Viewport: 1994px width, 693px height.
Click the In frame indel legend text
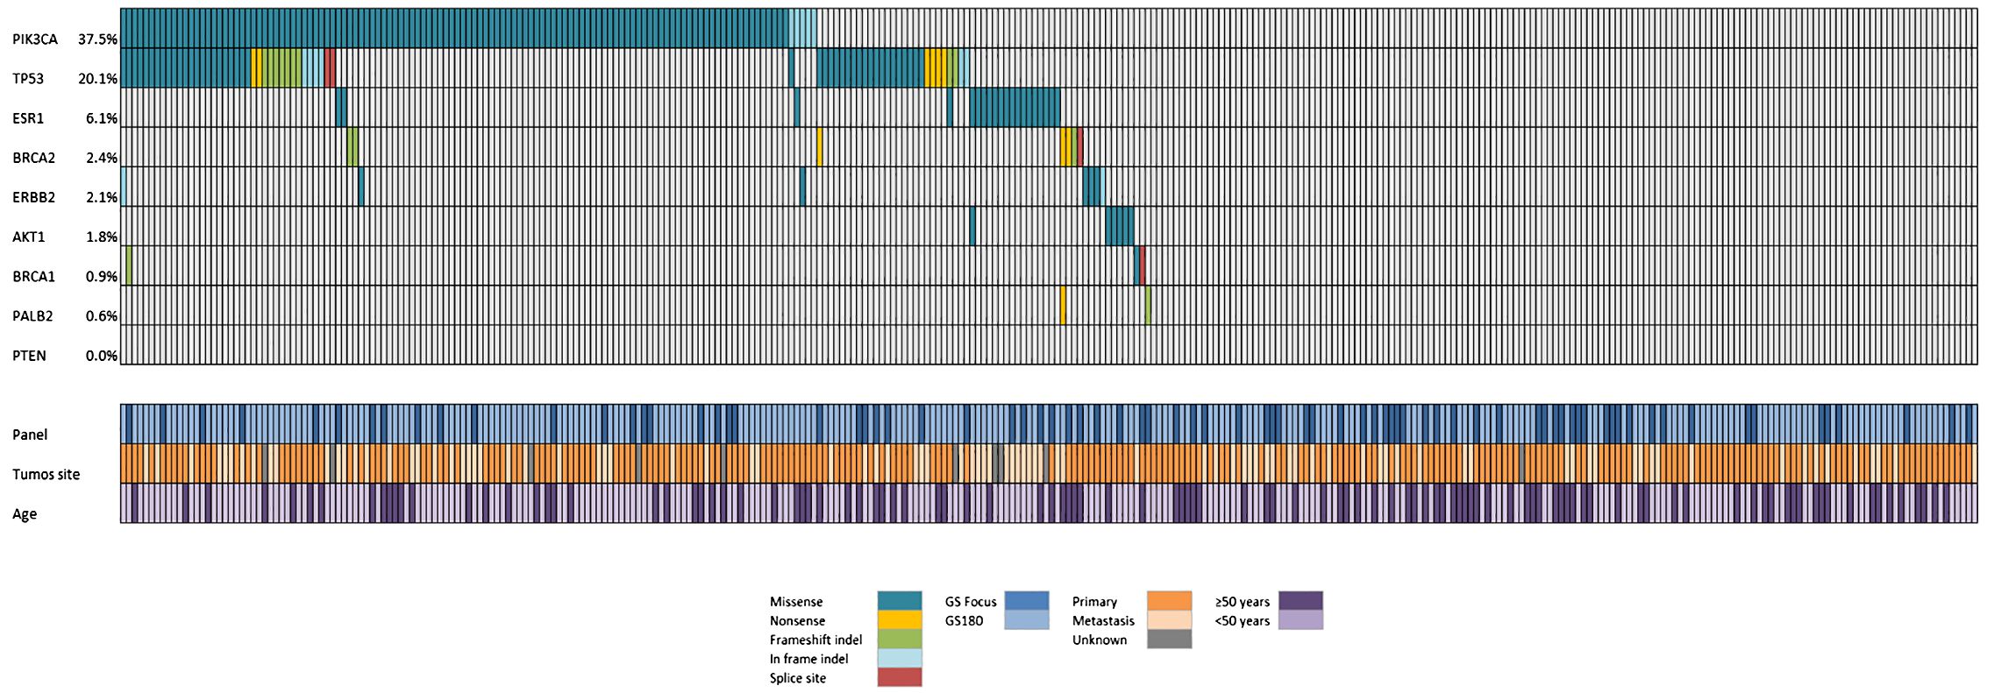pyautogui.click(x=808, y=659)
